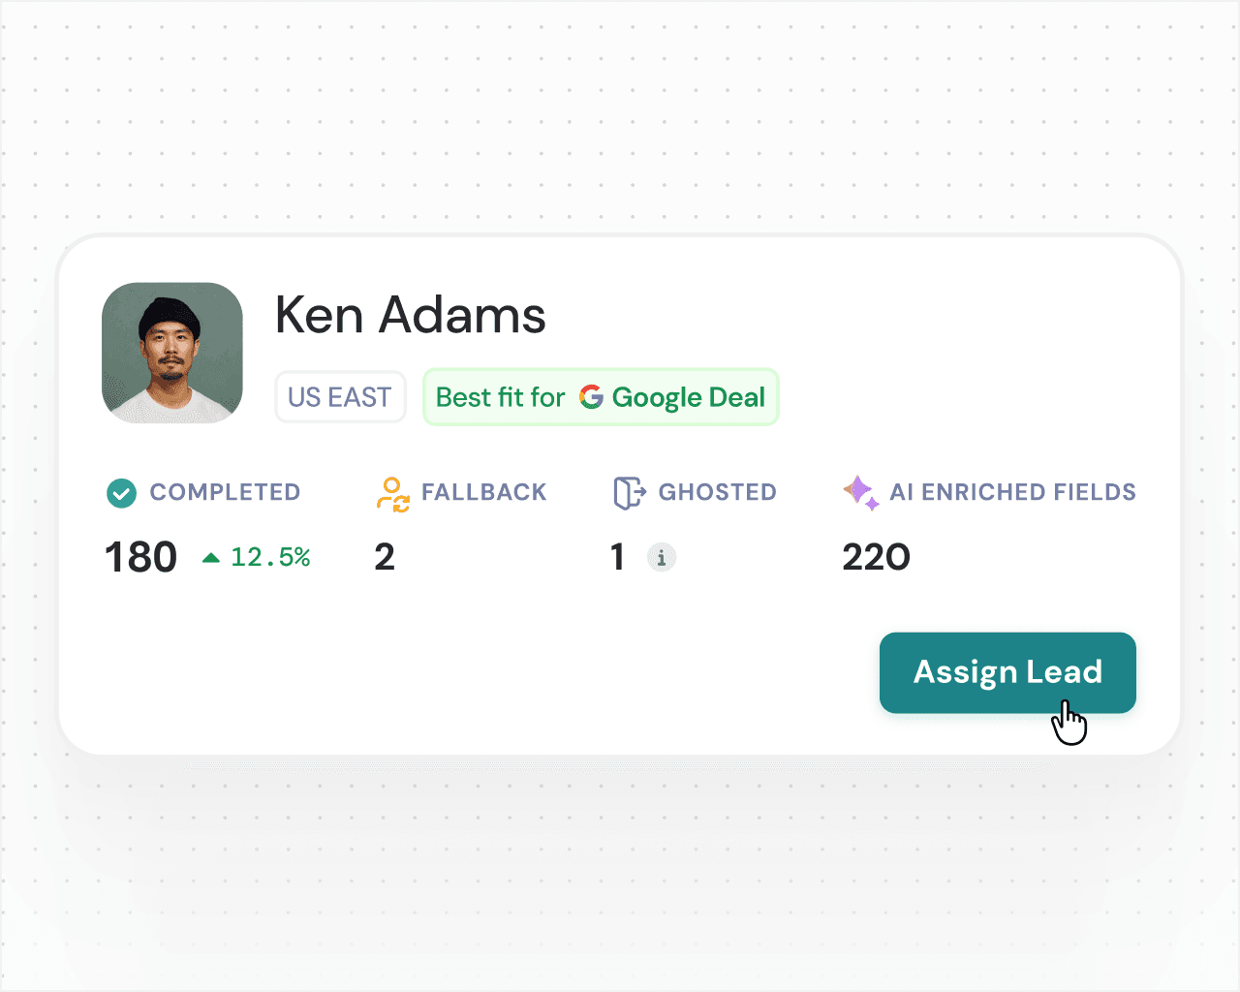Viewport: 1240px width, 992px height.
Task: Select the Ken Adams name heading
Action: point(410,315)
